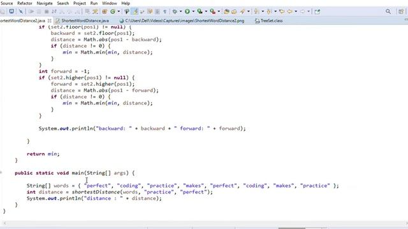Click the 'public static void main' declaration
408x229 pixels.
[75, 173]
